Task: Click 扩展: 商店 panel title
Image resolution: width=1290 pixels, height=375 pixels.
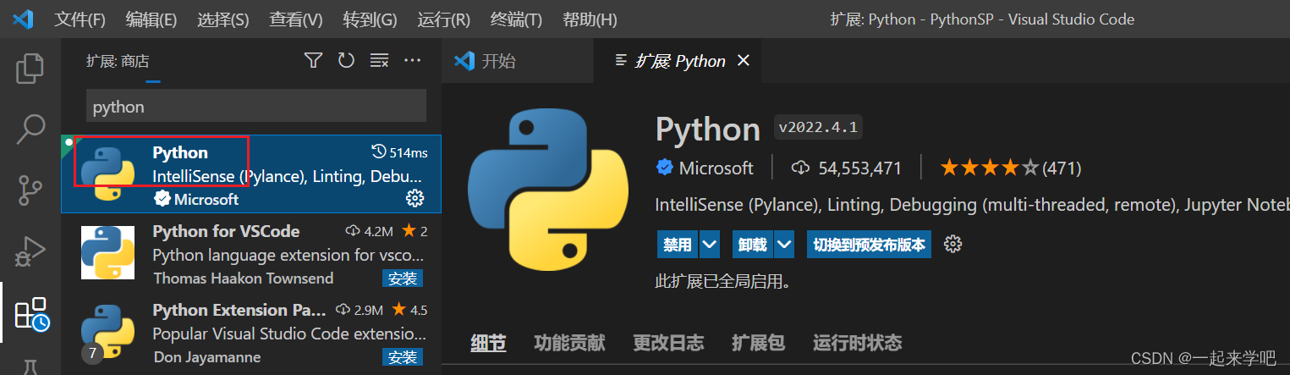Action: (x=117, y=61)
